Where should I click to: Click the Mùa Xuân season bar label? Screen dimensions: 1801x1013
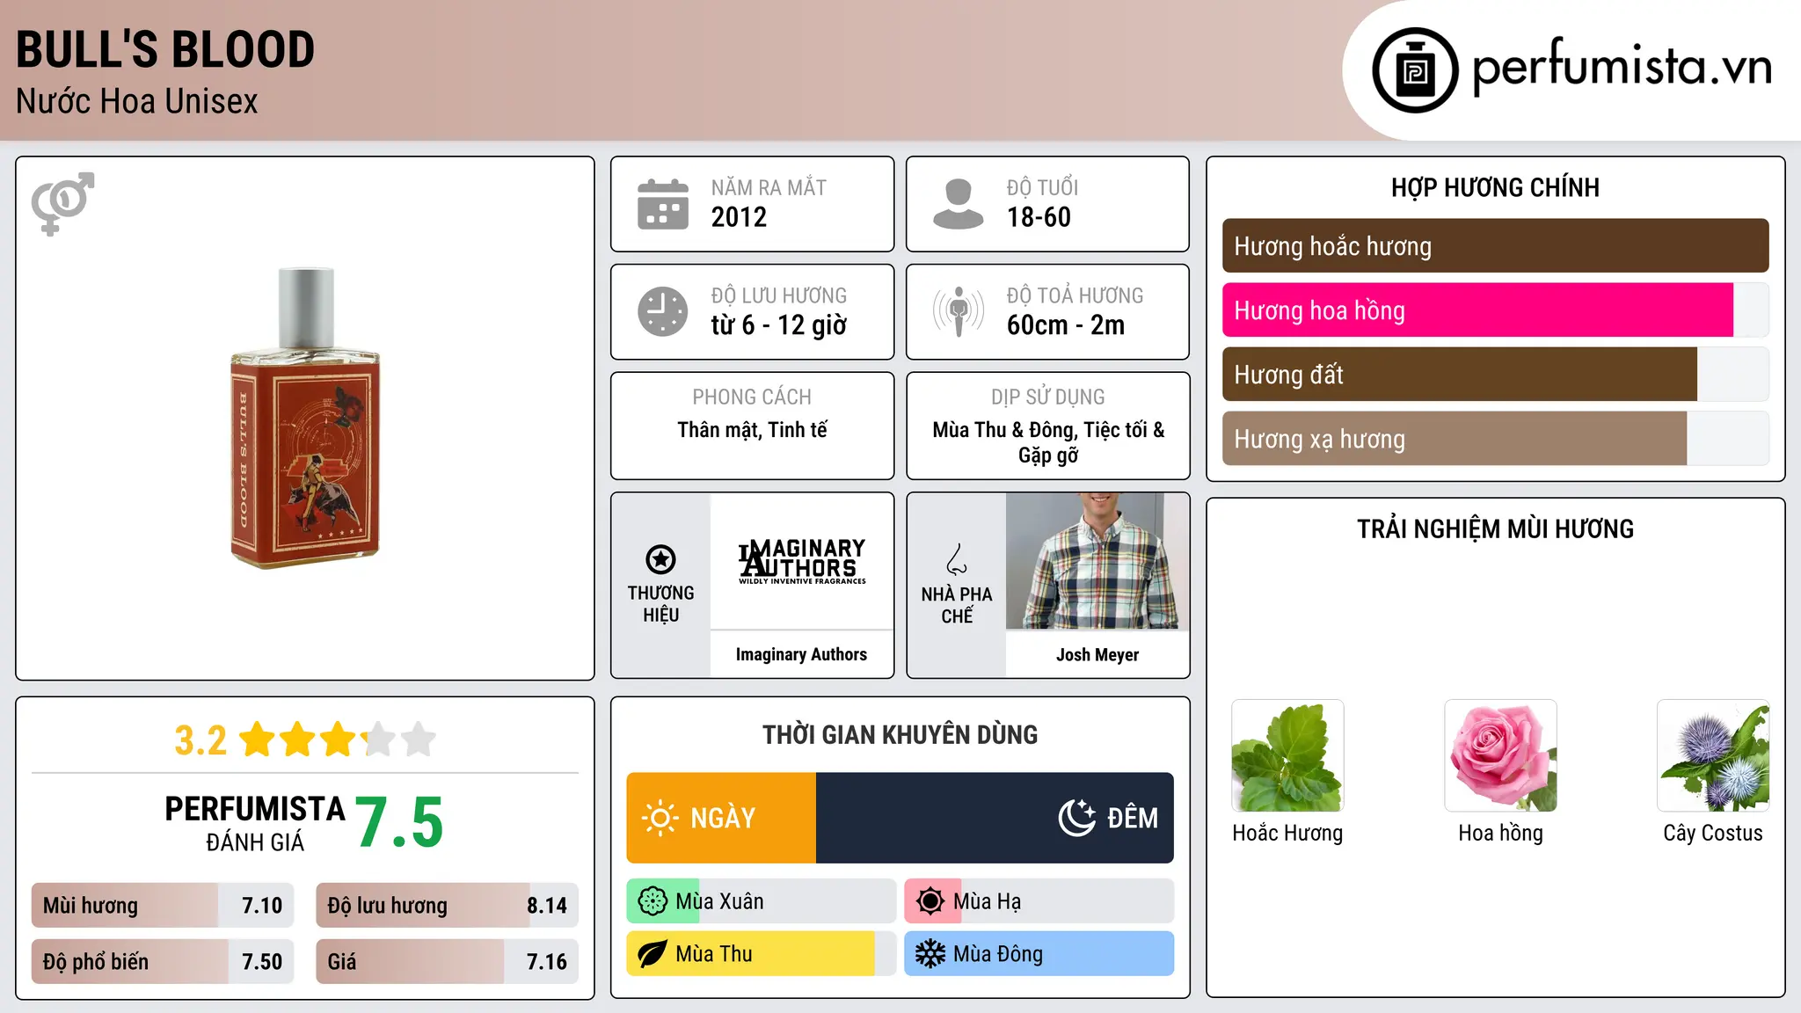[719, 901]
